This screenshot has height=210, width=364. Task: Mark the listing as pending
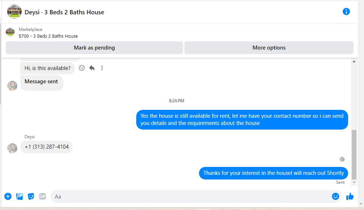tap(94, 48)
